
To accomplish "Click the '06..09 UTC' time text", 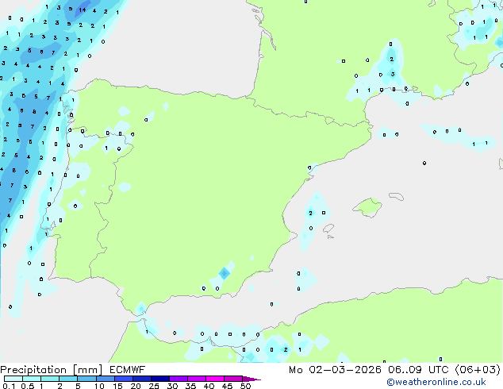I will pyautogui.click(x=418, y=370).
